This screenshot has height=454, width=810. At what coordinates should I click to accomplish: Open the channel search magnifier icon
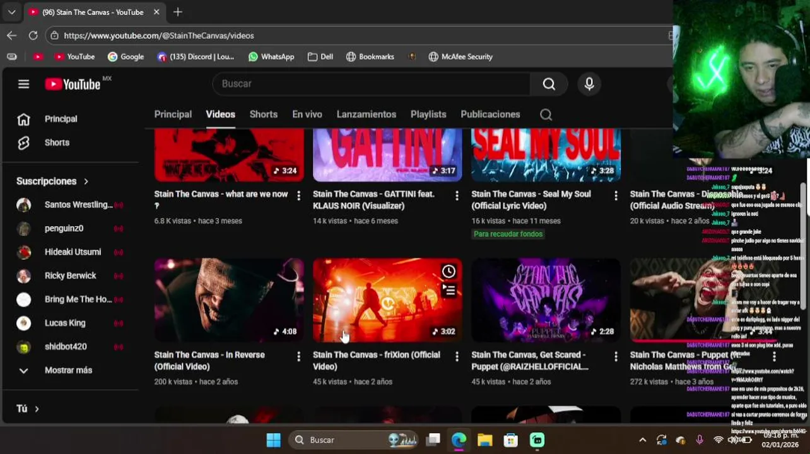pos(546,115)
